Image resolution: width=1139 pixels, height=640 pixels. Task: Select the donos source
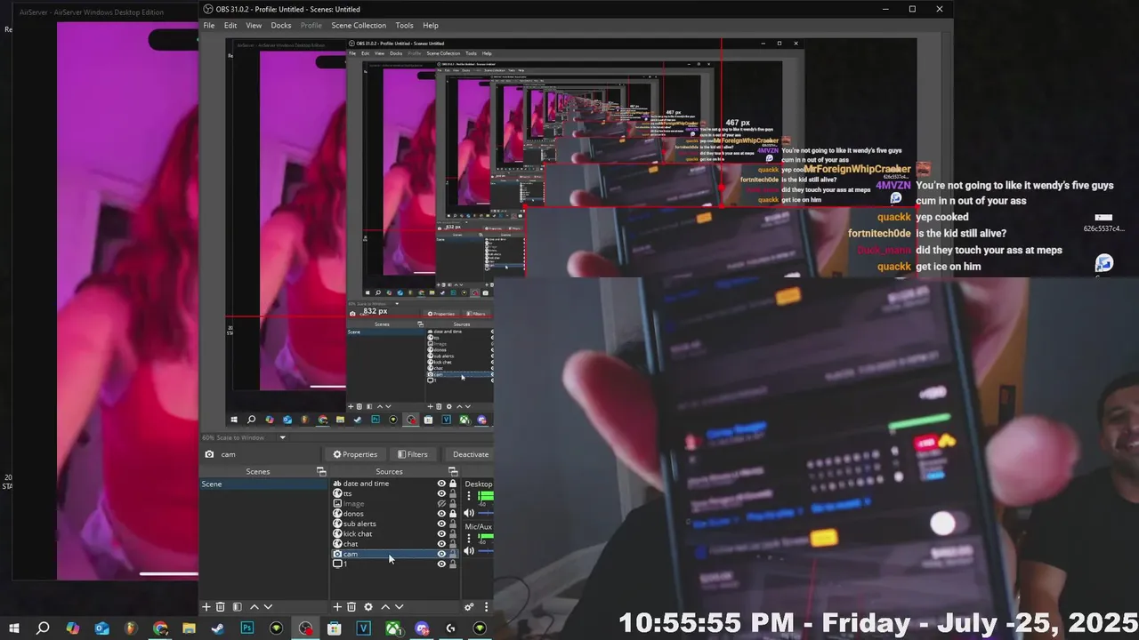[353, 514]
